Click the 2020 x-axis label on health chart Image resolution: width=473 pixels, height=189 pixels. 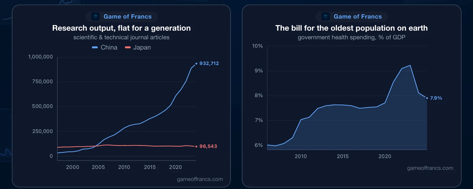tap(385, 156)
